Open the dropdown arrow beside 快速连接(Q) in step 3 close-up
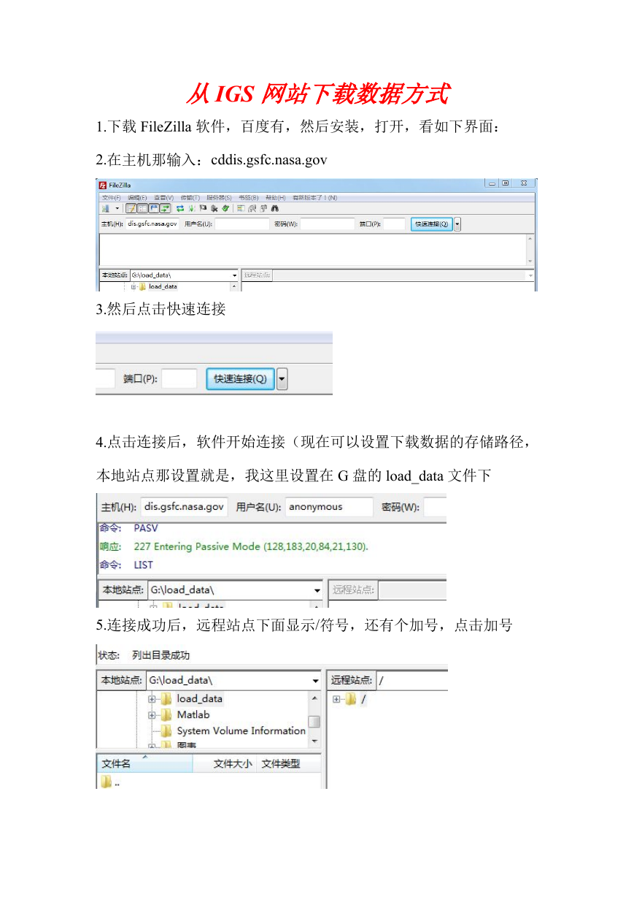The image size is (634, 897). [x=282, y=379]
